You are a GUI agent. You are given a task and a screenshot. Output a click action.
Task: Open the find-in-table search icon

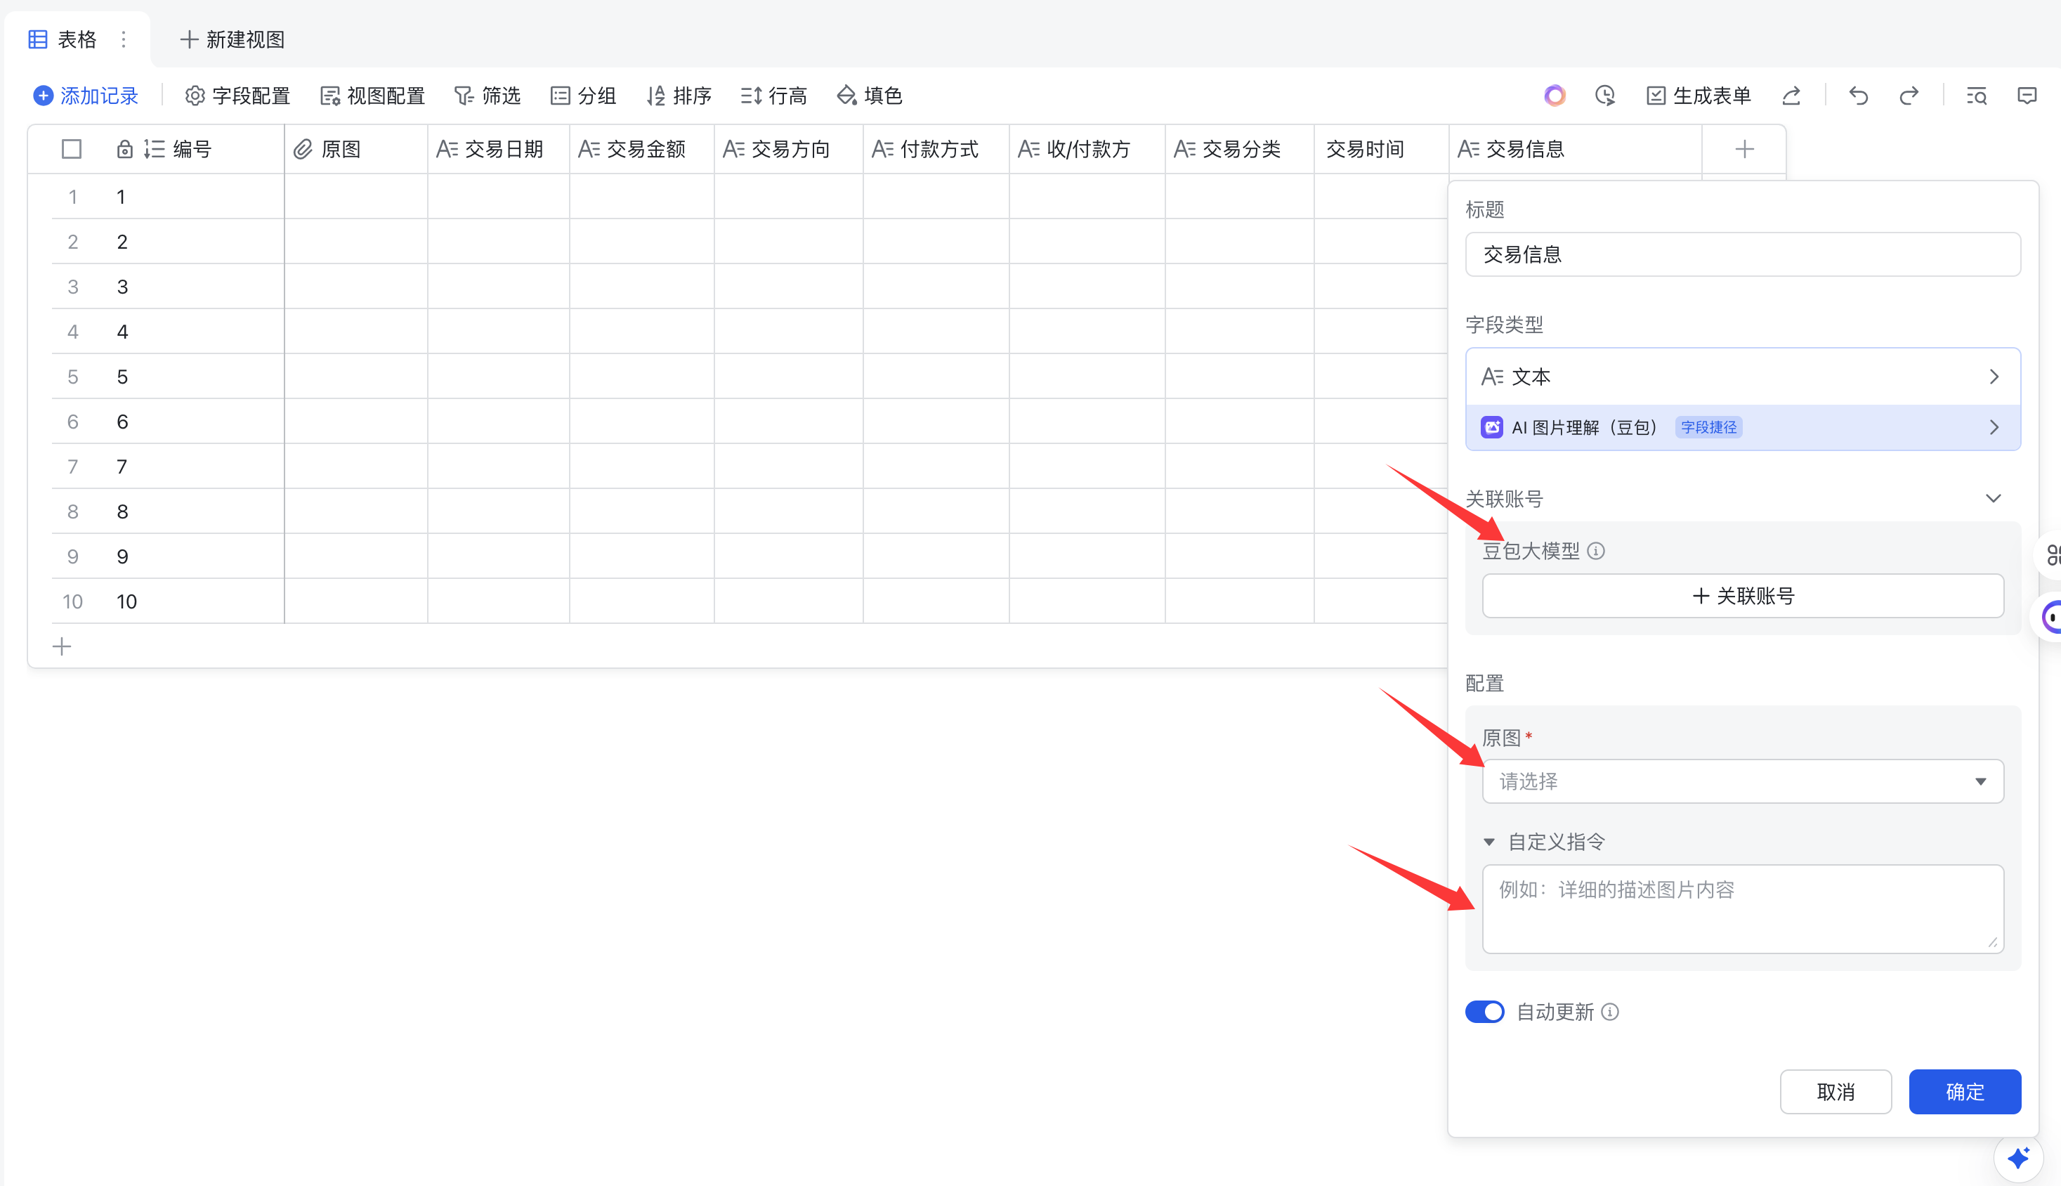click(1976, 96)
